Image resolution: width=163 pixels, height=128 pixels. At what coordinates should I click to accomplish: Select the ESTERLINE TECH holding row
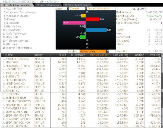[x=81, y=98]
